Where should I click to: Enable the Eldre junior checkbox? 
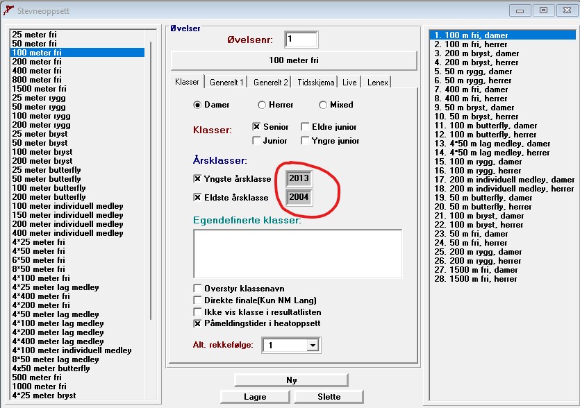pyautogui.click(x=306, y=127)
